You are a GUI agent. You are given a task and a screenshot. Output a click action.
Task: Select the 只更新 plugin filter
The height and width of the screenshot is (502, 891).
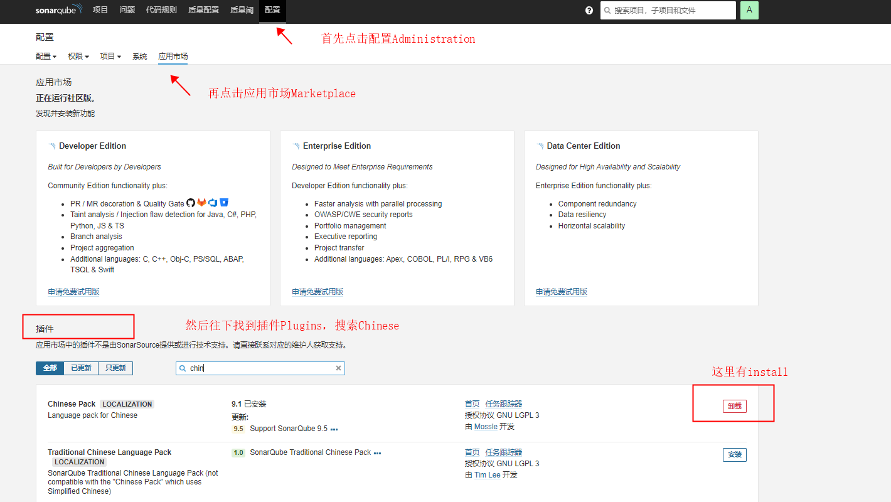pyautogui.click(x=115, y=368)
